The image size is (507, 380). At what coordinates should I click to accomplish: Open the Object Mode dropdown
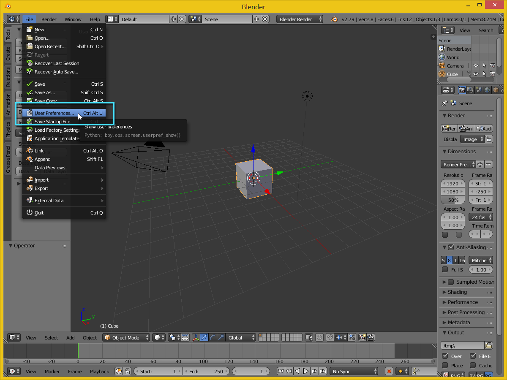coord(126,337)
